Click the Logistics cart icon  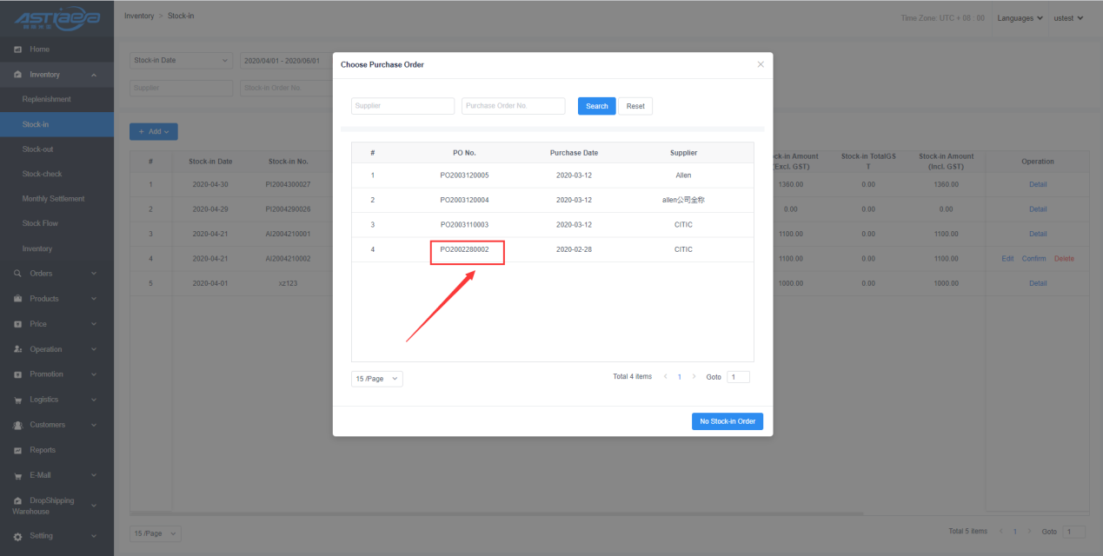tap(18, 400)
